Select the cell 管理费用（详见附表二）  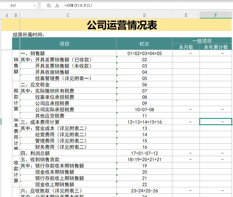[x=68, y=141]
